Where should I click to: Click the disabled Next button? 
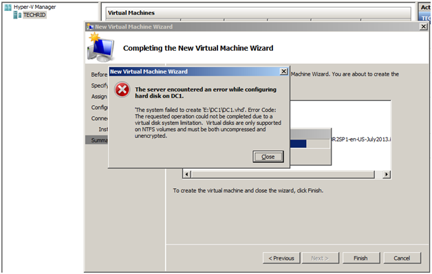[x=320, y=258]
